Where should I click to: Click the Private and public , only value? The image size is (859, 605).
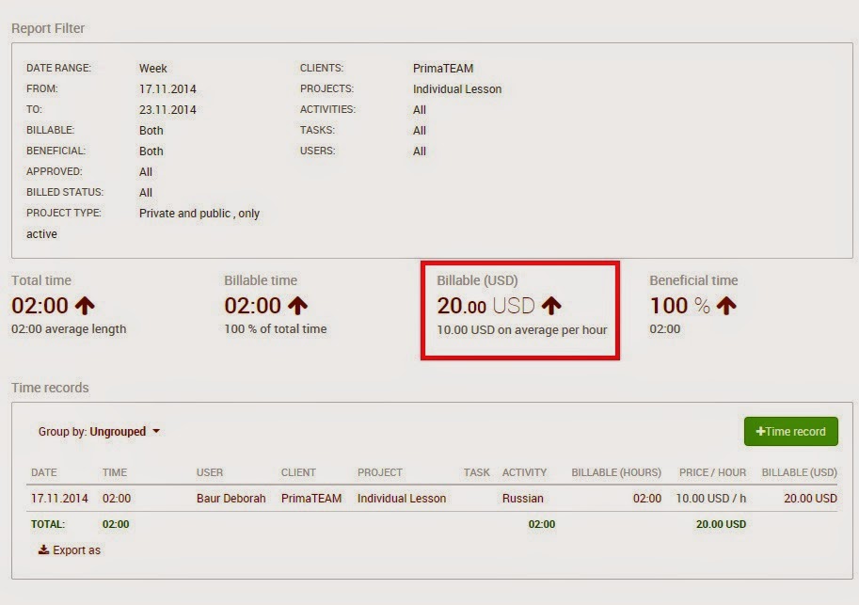(x=199, y=214)
